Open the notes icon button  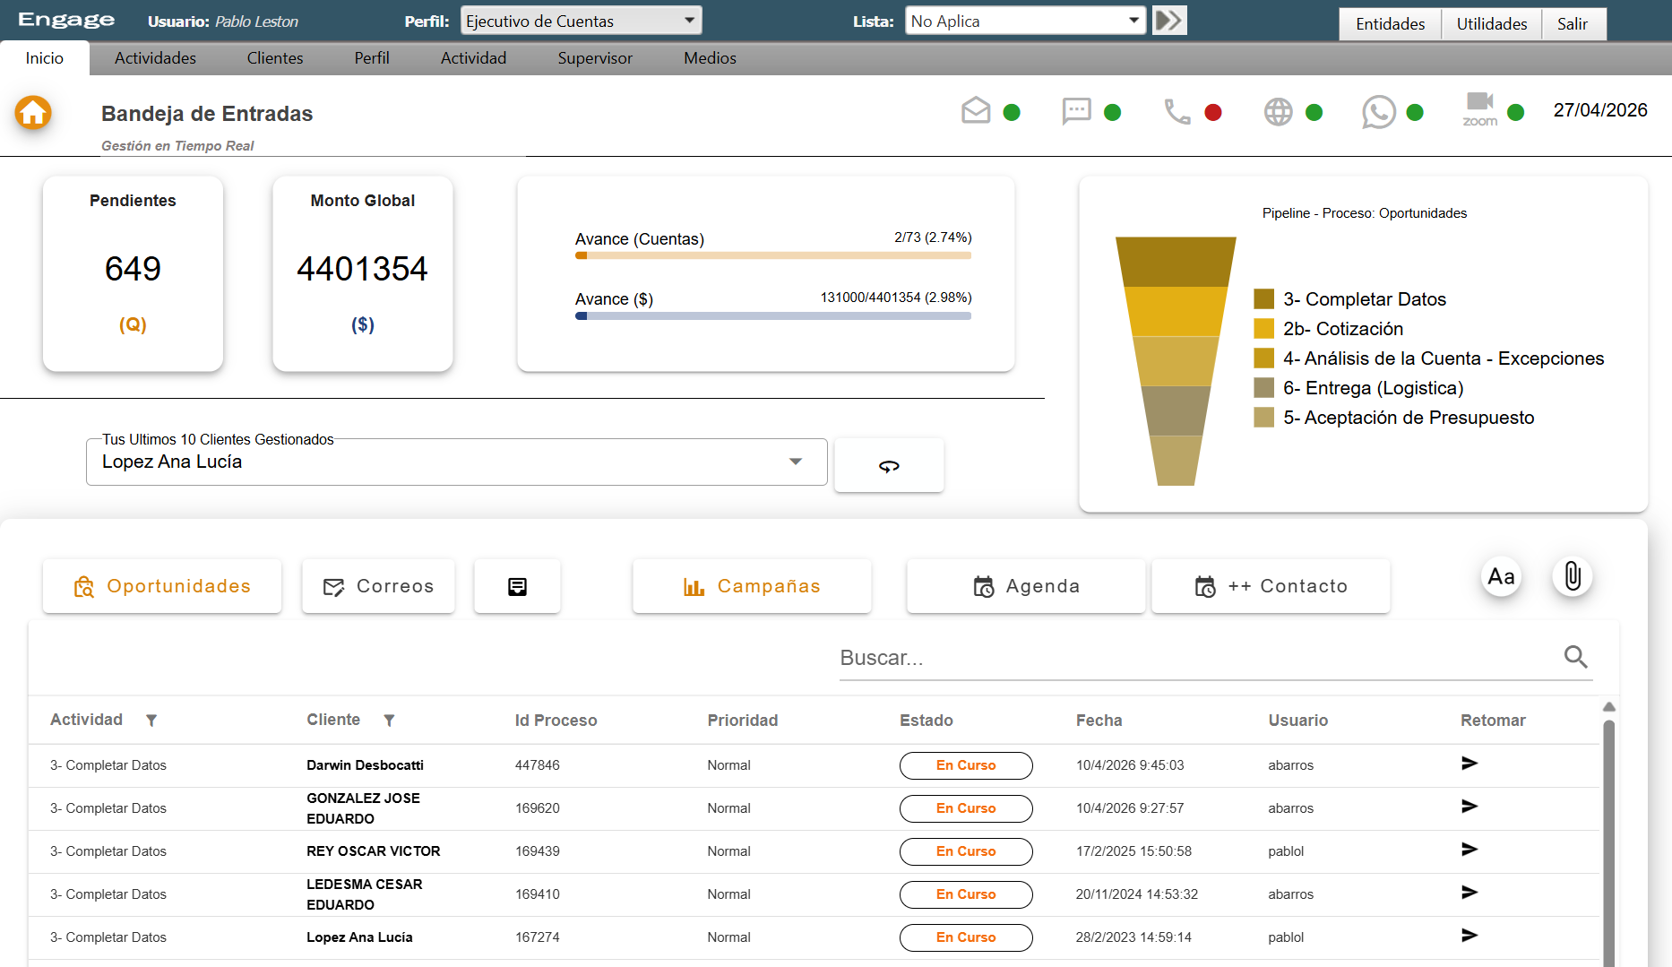(x=517, y=586)
